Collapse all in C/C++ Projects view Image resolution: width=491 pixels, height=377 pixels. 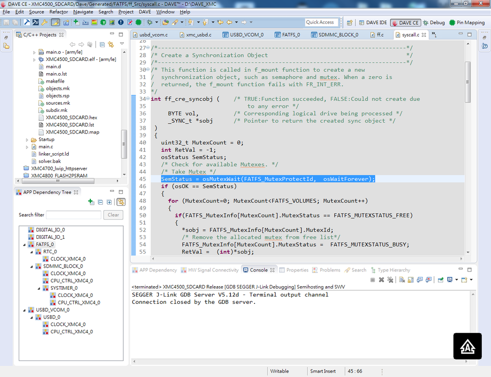point(102,45)
